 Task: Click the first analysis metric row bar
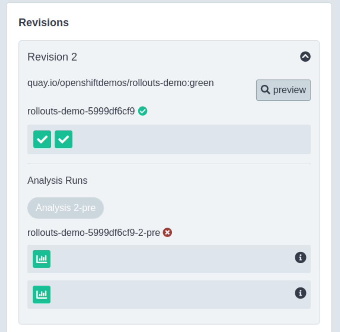click(169, 259)
